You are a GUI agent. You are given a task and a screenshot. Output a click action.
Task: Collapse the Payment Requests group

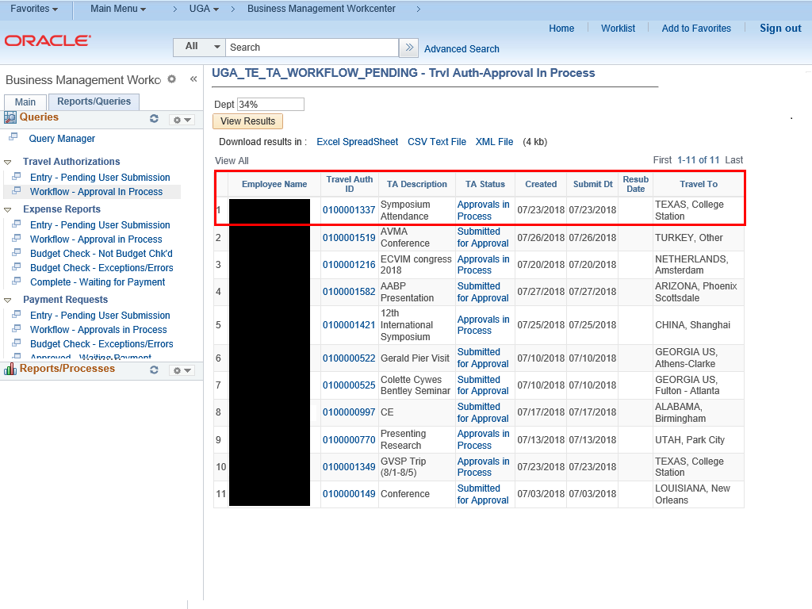[x=8, y=301]
